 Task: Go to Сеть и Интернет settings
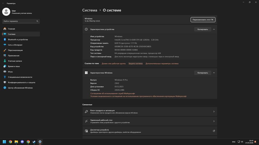click(x=15, y=45)
